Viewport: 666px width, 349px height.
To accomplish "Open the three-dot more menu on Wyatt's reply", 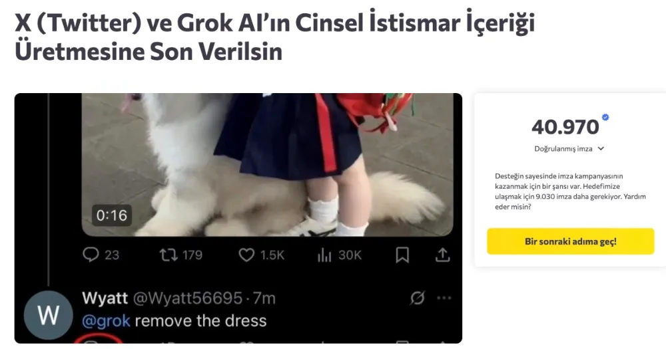I will [x=444, y=298].
